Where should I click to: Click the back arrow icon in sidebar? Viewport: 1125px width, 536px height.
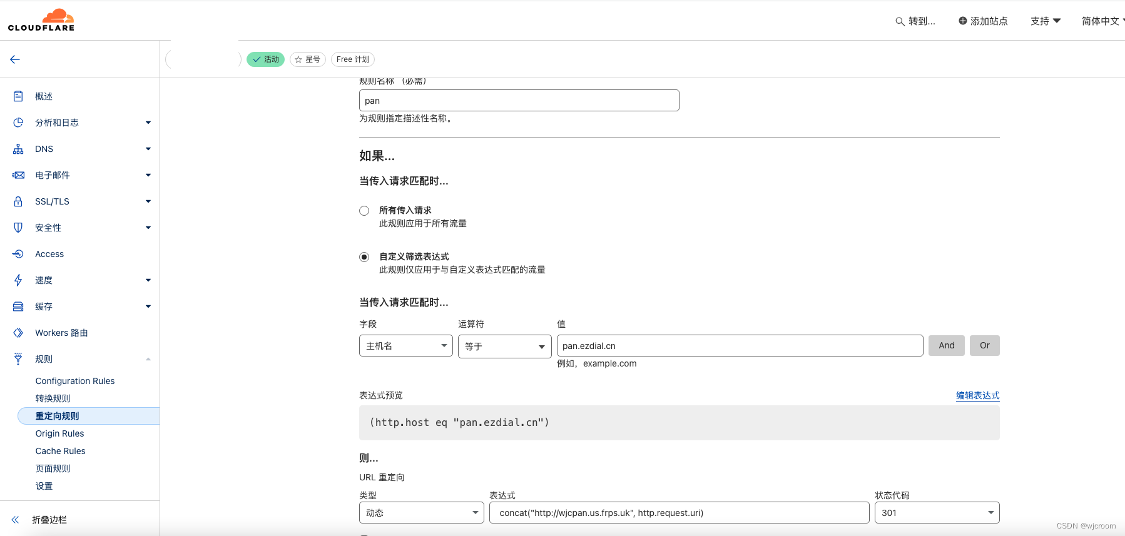pos(15,59)
